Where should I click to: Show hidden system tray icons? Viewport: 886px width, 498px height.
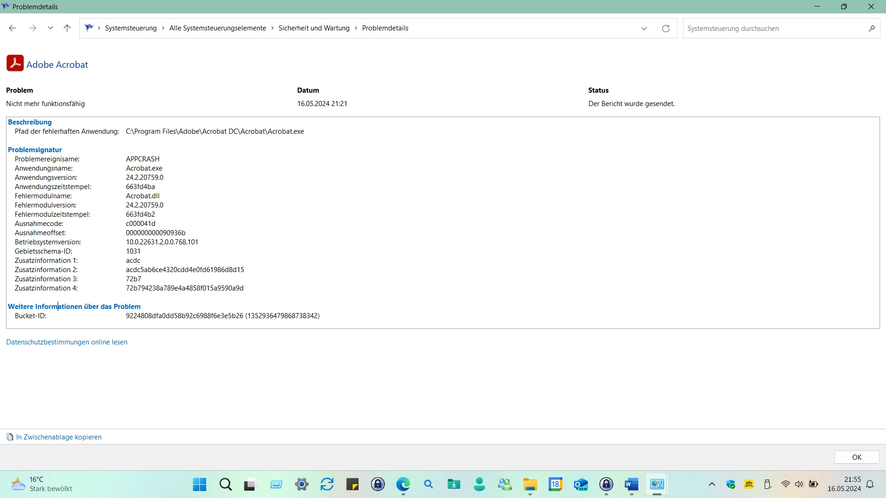point(712,484)
